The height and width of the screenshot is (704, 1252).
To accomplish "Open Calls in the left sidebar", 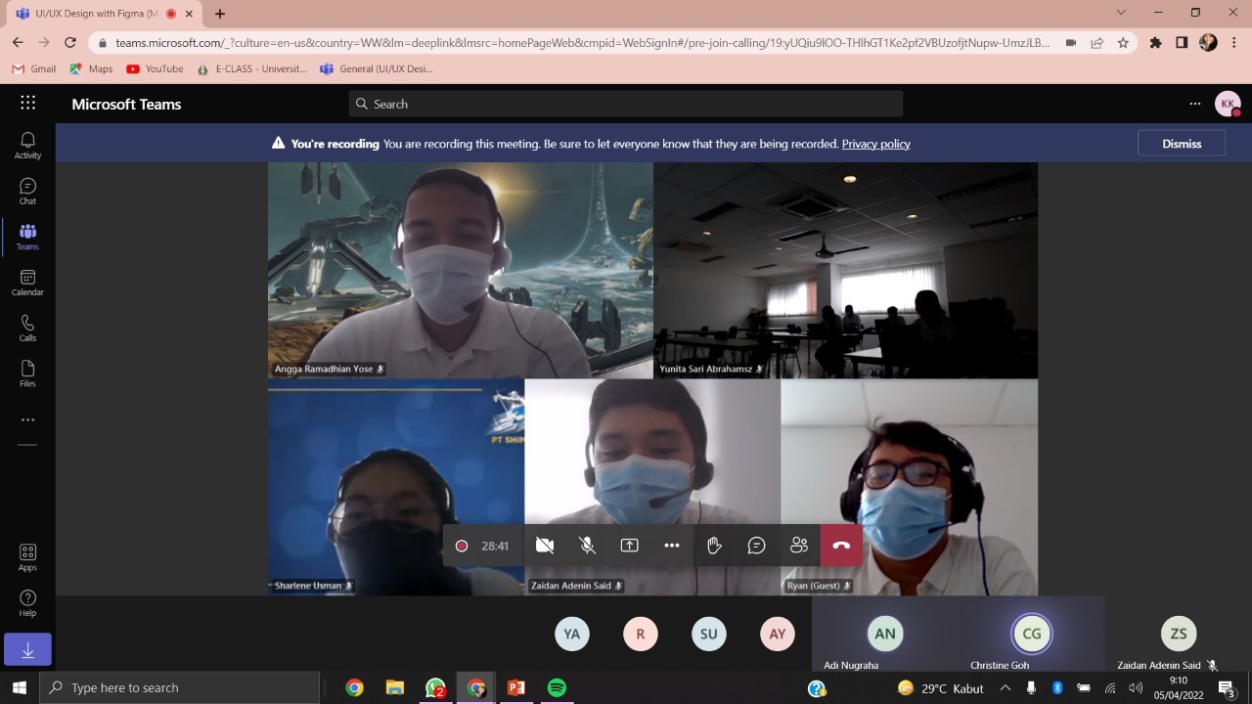I will [x=27, y=329].
